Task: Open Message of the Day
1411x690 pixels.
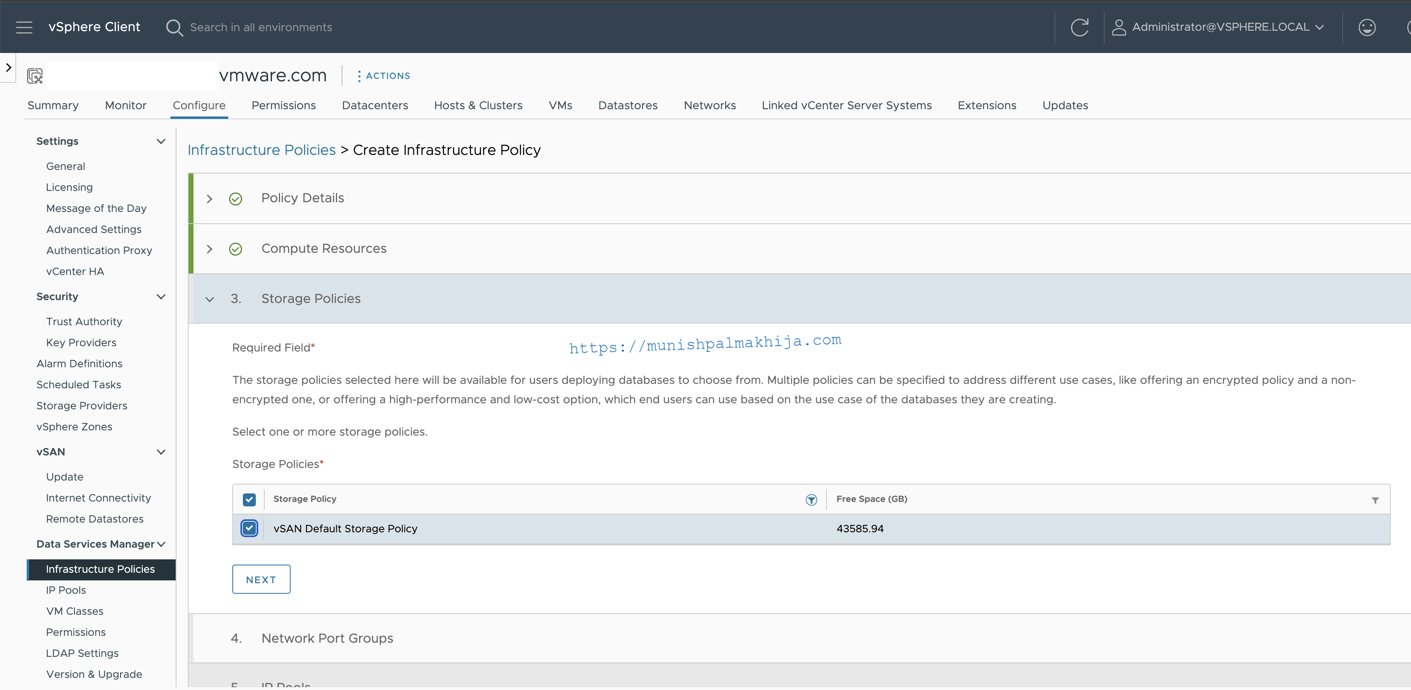Action: coord(96,208)
